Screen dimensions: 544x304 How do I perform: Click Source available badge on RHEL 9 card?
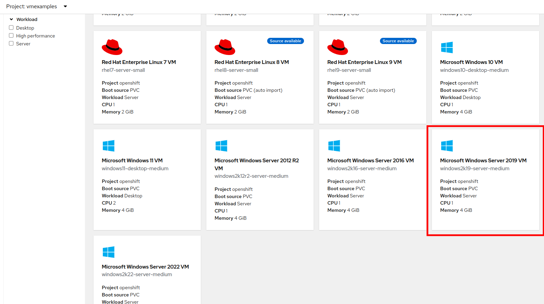[398, 41]
